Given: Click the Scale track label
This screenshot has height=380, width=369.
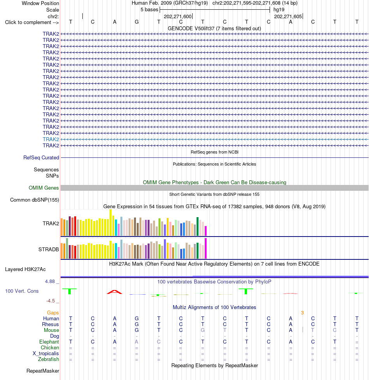Looking at the screenshot, I should [52, 10].
